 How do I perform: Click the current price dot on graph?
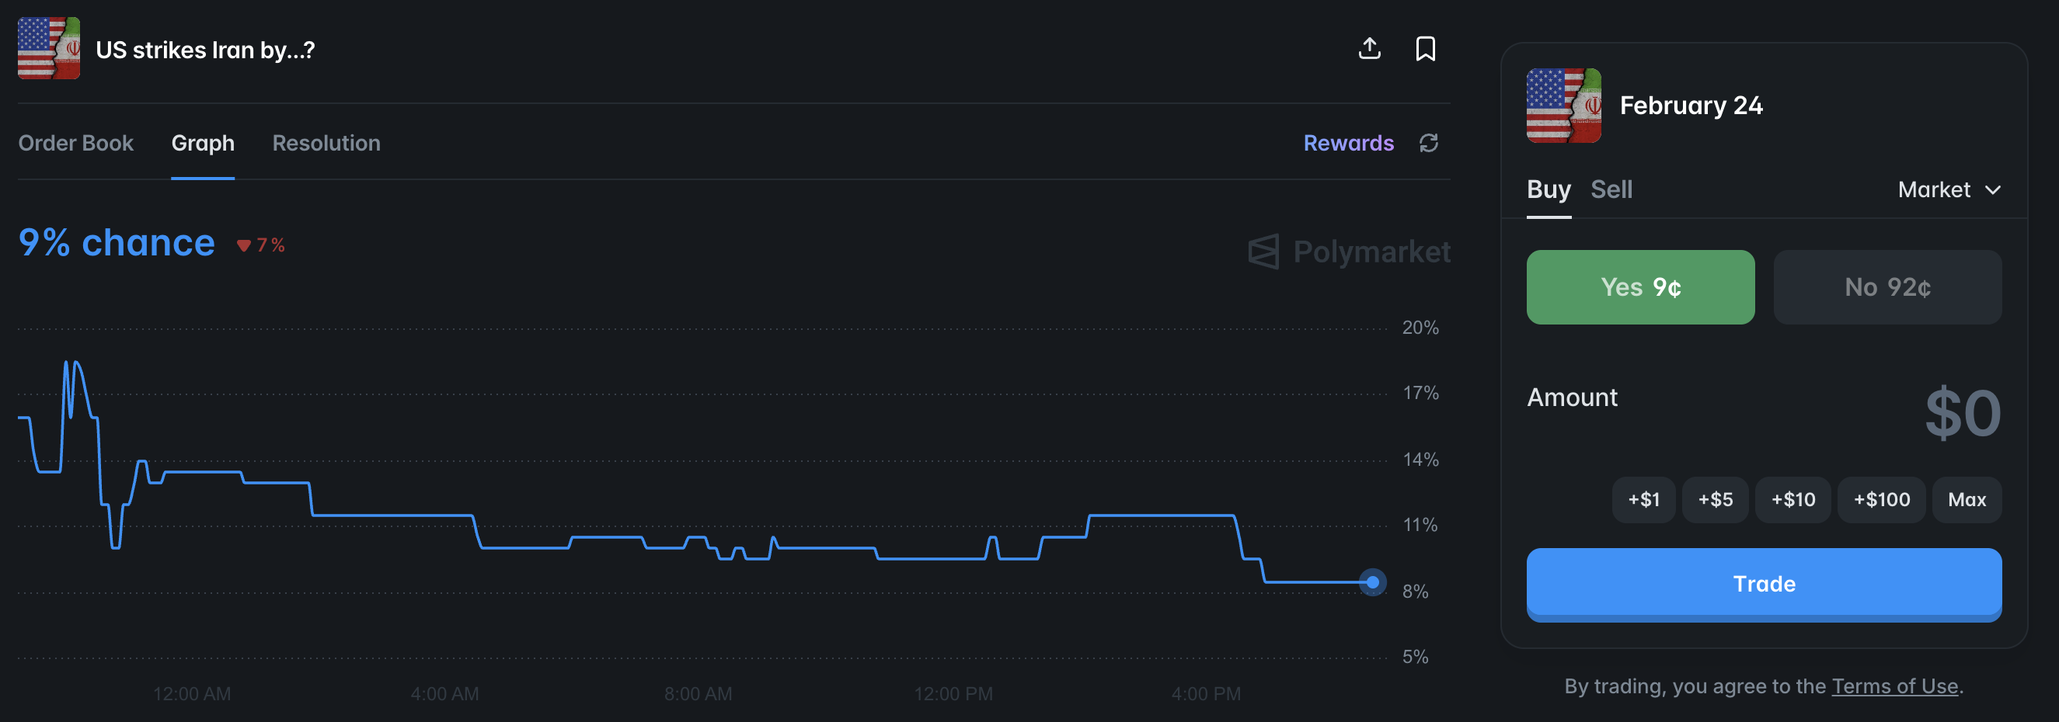(1372, 582)
